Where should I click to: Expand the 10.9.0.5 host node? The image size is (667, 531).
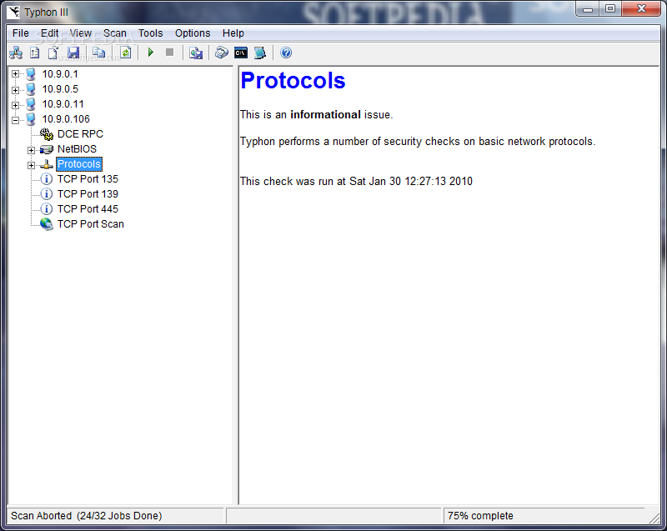pos(15,90)
